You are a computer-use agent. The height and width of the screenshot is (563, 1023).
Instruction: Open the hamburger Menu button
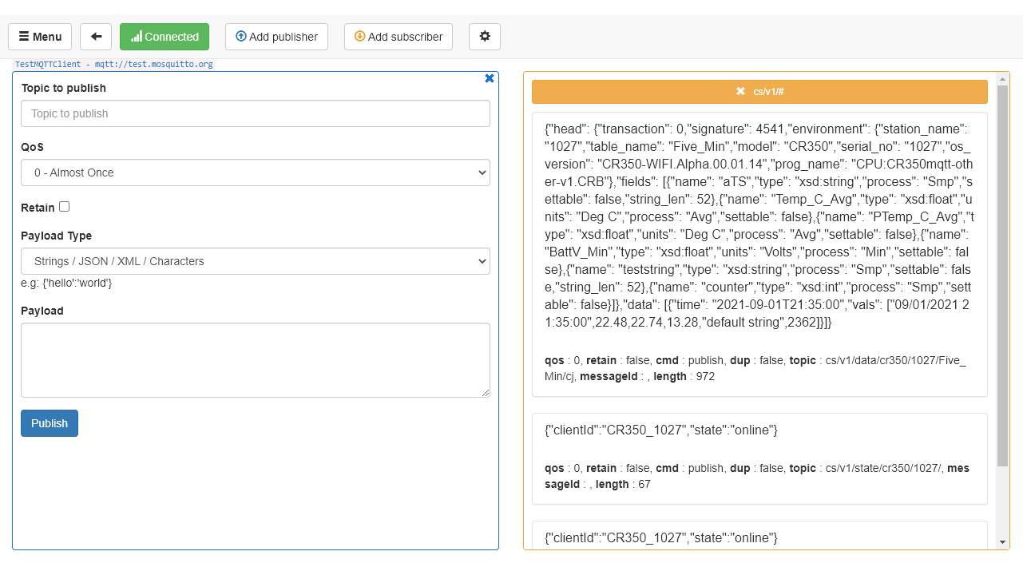(40, 37)
